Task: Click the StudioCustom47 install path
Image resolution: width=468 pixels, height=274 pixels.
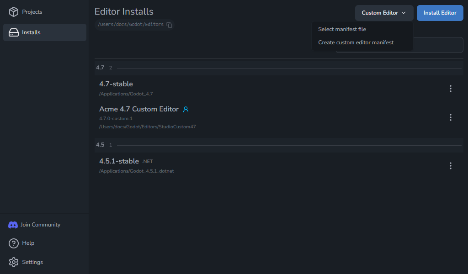Action: tap(148, 126)
